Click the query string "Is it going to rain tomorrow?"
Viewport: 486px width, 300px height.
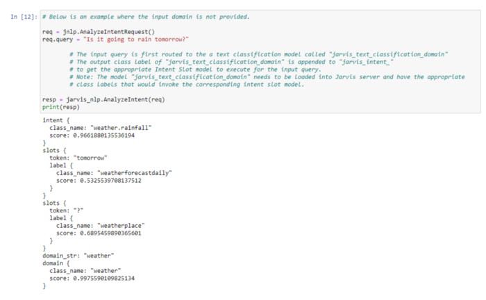[x=136, y=40]
